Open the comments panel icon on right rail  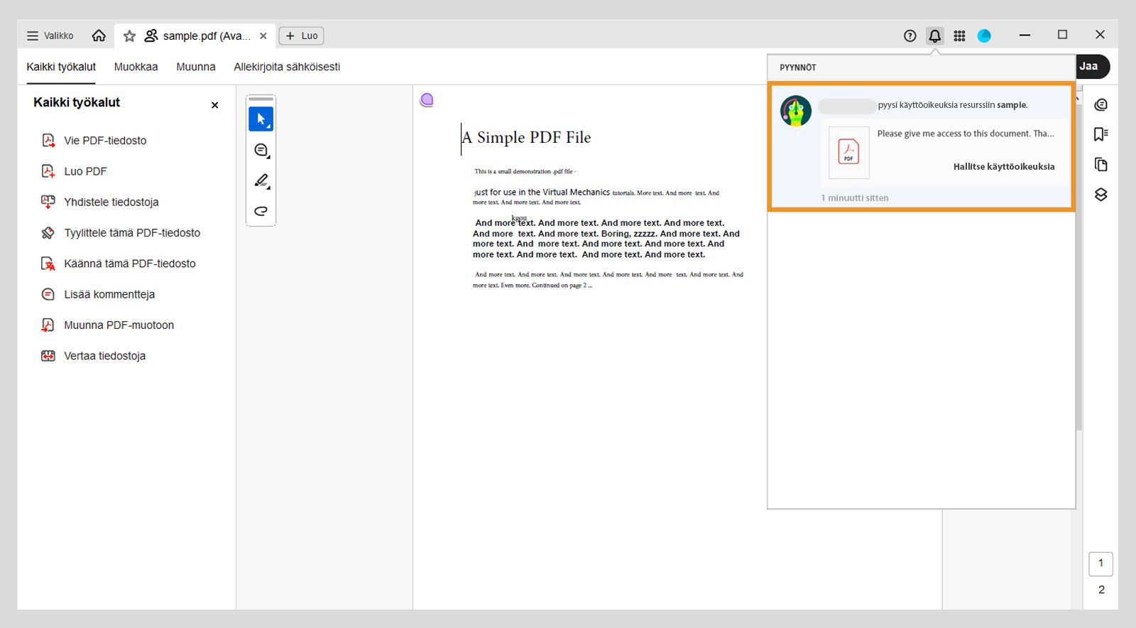pyautogui.click(x=1101, y=104)
